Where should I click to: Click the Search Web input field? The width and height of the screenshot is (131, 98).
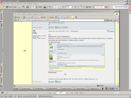coord(99,7)
